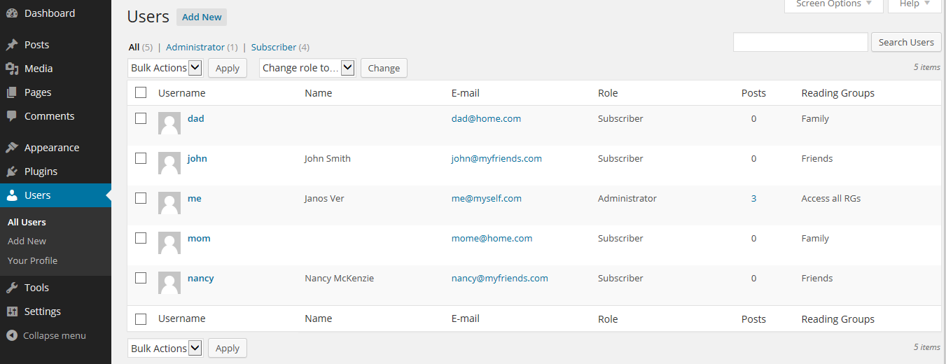Click the Posts pushpin icon

[12, 45]
